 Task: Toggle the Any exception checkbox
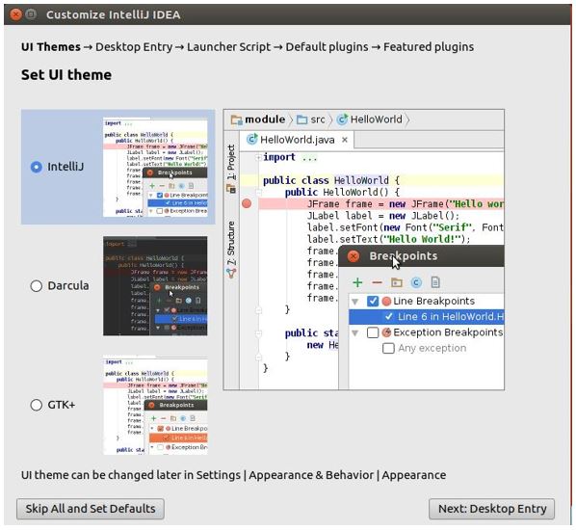tap(388, 348)
